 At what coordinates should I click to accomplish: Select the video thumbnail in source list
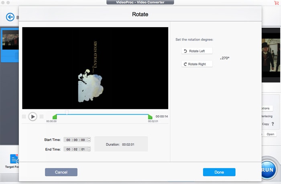coord(10,40)
